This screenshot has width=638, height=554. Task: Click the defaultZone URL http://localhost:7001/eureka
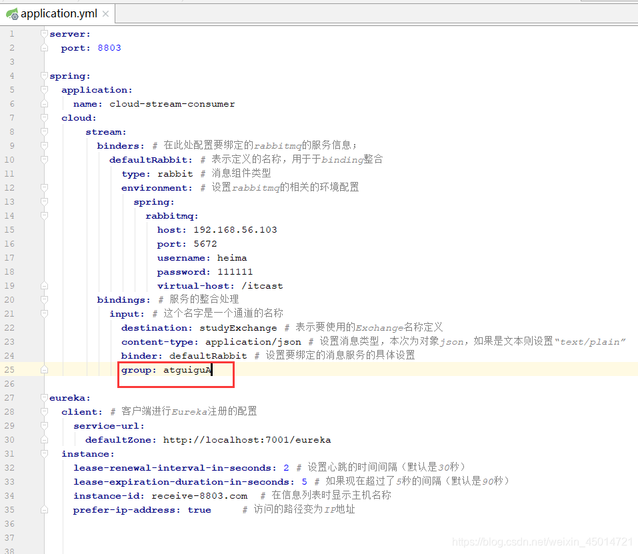click(x=247, y=440)
